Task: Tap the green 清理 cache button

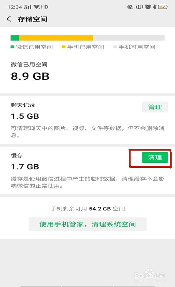Action: pos(155,157)
